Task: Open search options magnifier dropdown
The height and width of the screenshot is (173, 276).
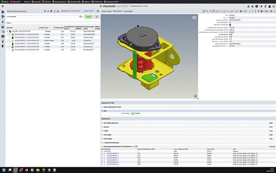Action: [x=81, y=17]
